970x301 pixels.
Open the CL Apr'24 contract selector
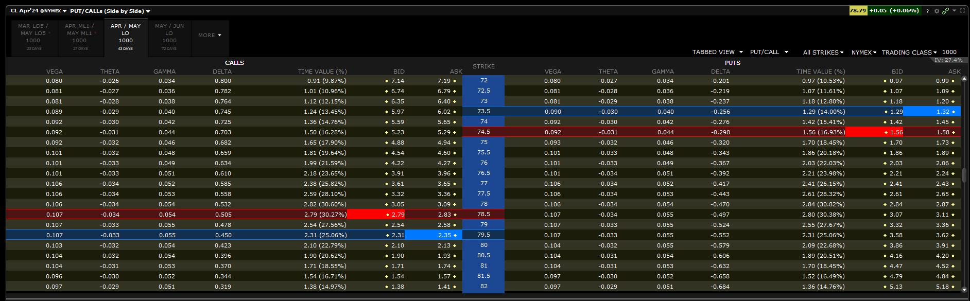pyautogui.click(x=39, y=11)
